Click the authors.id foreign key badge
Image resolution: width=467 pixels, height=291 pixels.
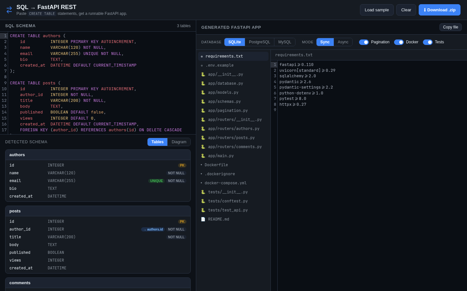click(x=153, y=229)
